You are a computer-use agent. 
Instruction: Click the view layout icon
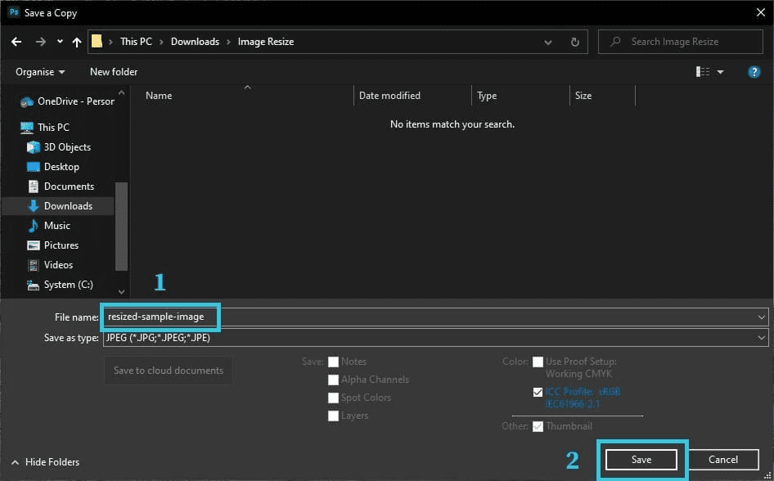click(703, 72)
